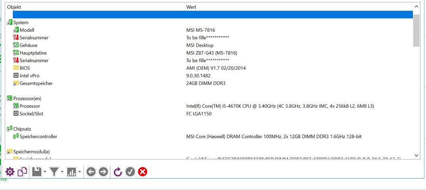Click the scrollbar down arrow

(x=416, y=155)
